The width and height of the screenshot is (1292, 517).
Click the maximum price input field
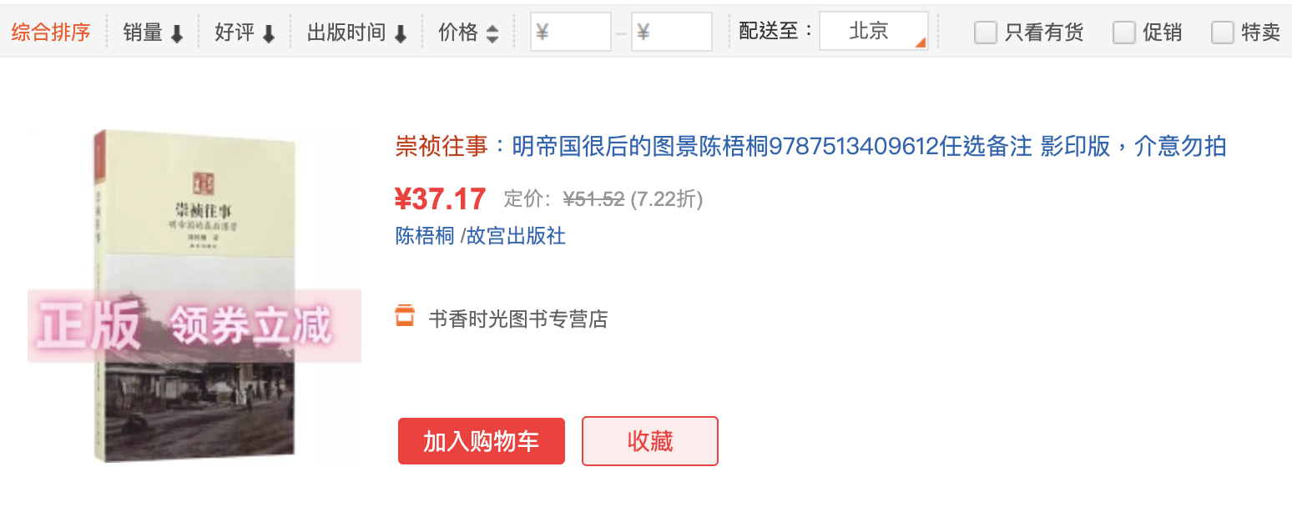click(672, 32)
